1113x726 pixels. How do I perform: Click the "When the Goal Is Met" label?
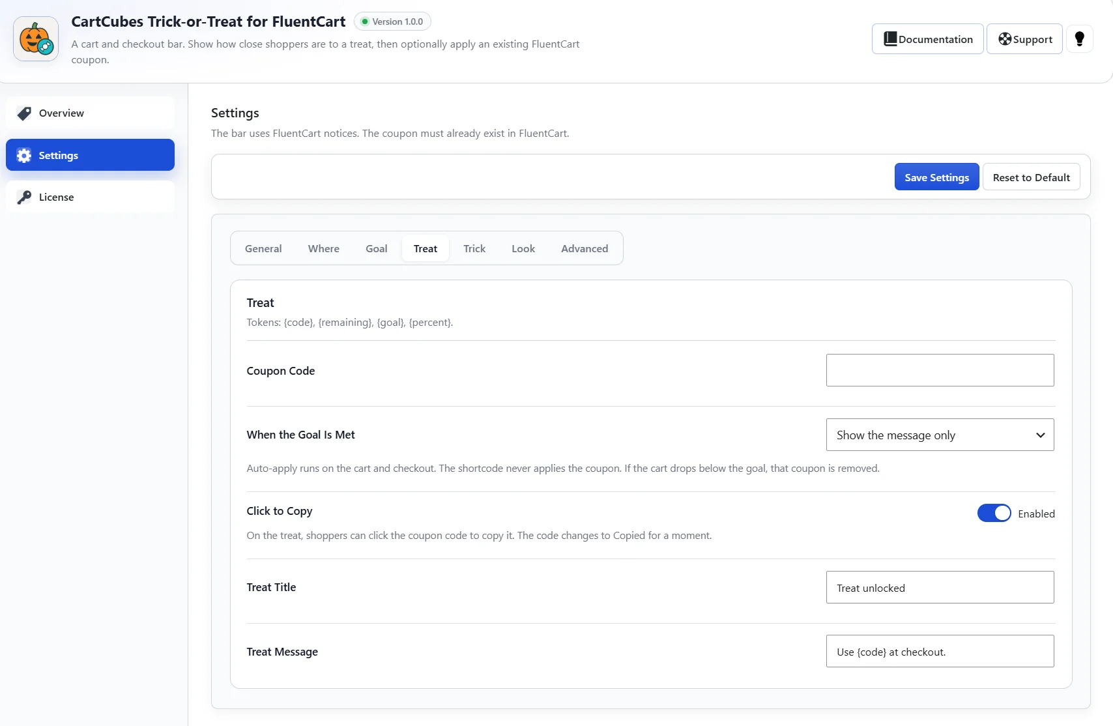pos(300,435)
